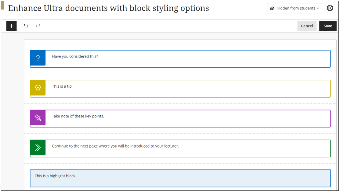
Task: Click the green double-chevron next icon
Action: point(38,148)
